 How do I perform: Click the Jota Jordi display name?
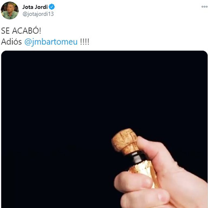[x=35, y=7]
